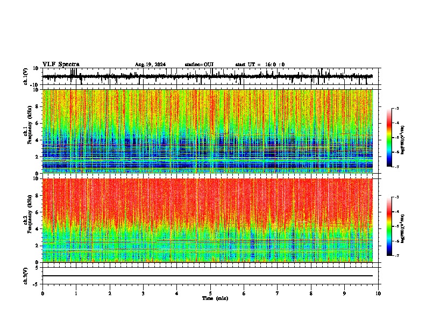Click the log(PSD) label beside ch.1 colorbar
The height and width of the screenshot is (329, 426).
pyautogui.click(x=403, y=140)
